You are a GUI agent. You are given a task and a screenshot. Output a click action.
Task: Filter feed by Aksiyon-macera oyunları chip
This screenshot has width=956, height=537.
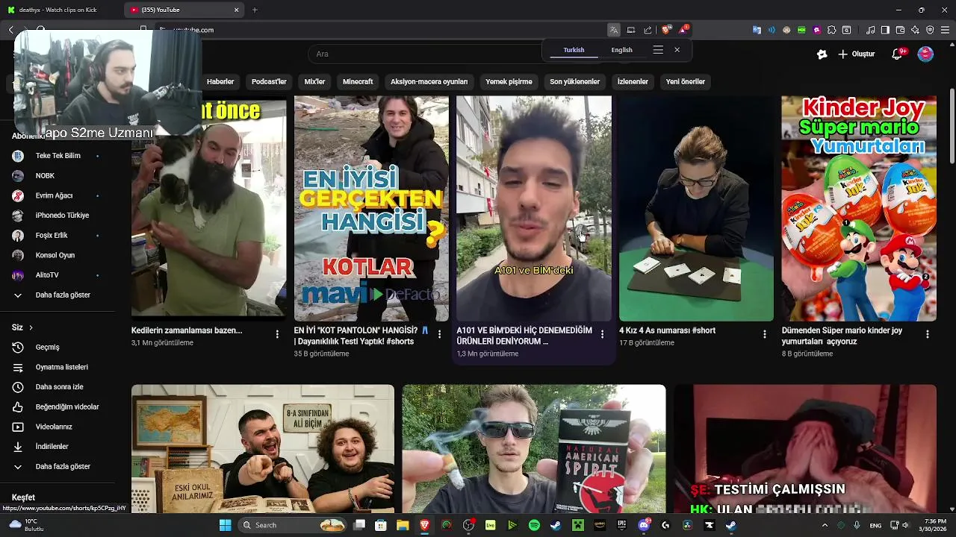click(x=429, y=81)
